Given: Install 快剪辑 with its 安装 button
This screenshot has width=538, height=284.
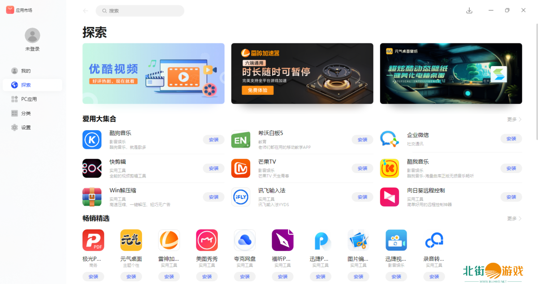Looking at the screenshot, I should (214, 168).
